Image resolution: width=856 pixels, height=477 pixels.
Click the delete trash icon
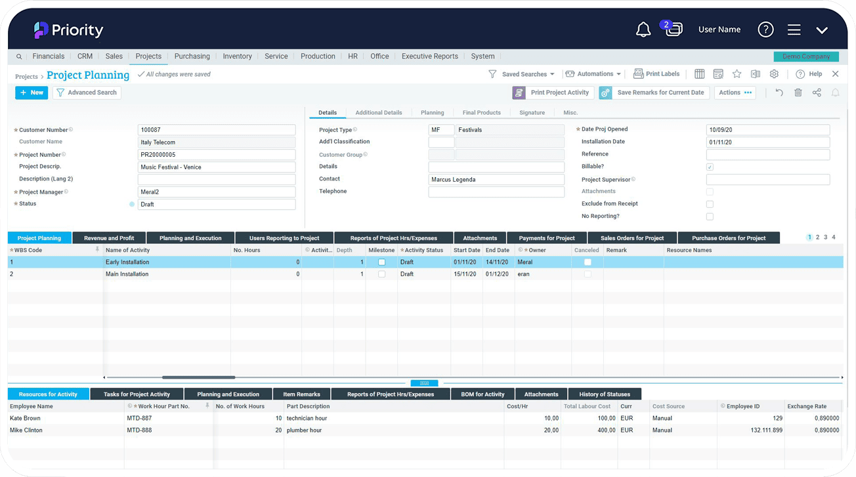(x=798, y=93)
